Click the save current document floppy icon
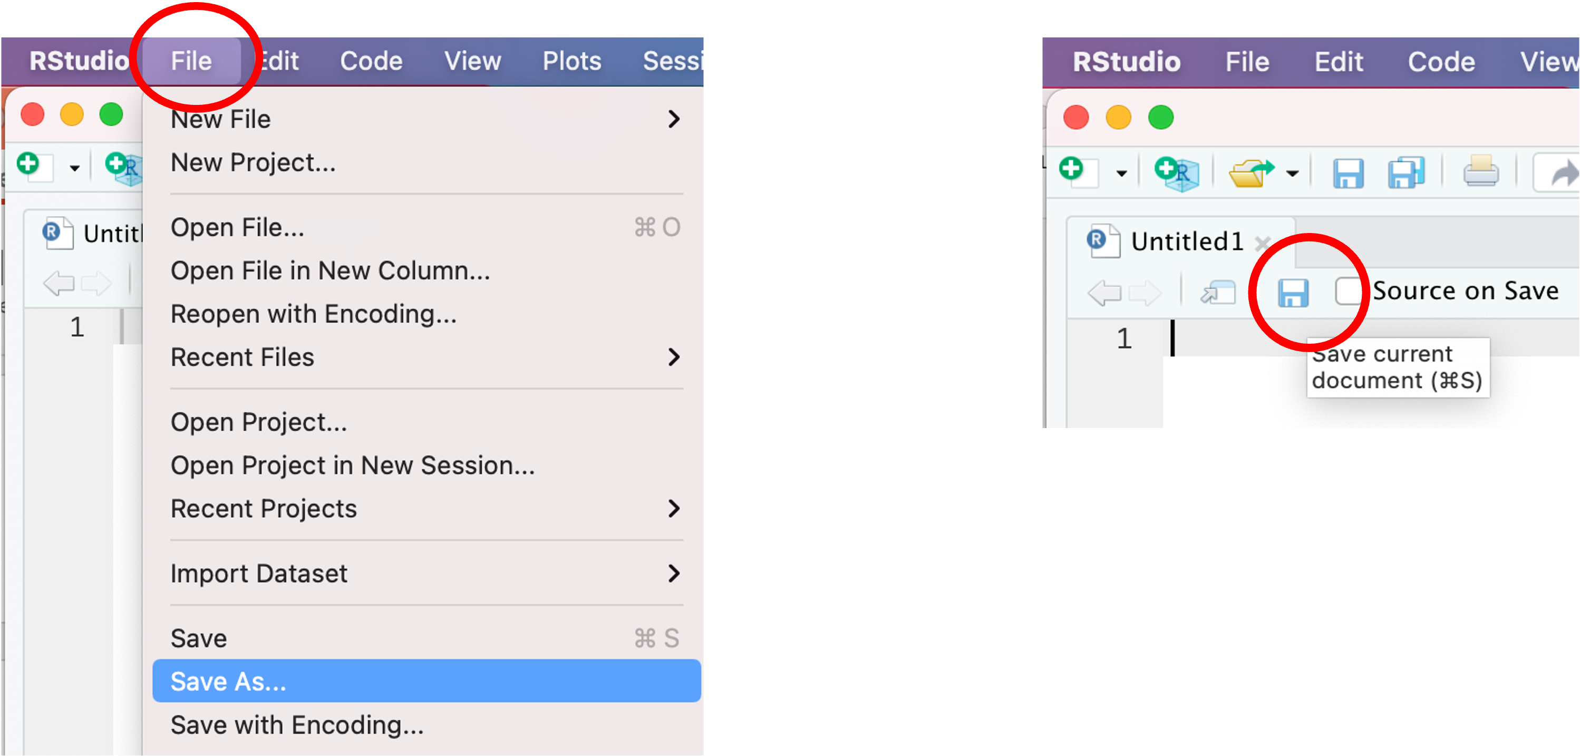 point(1293,293)
